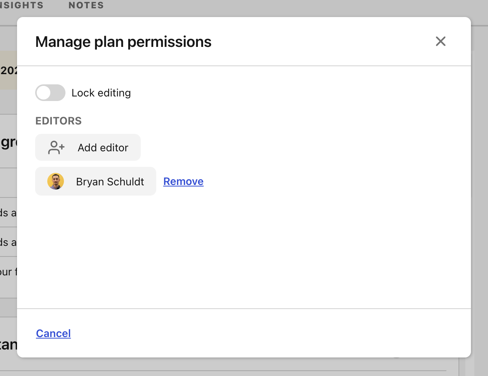Close the Manage plan permissions dialog
Viewport: 488px width, 376px height.
click(x=440, y=41)
